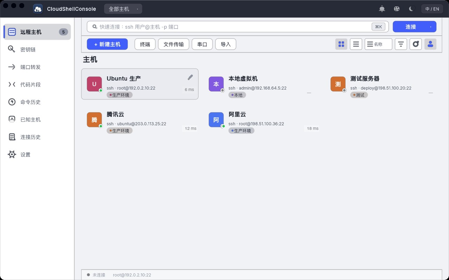This screenshot has height=280, width=449.
Task: Select the Ubuntu 生产 host card
Action: [x=140, y=84]
